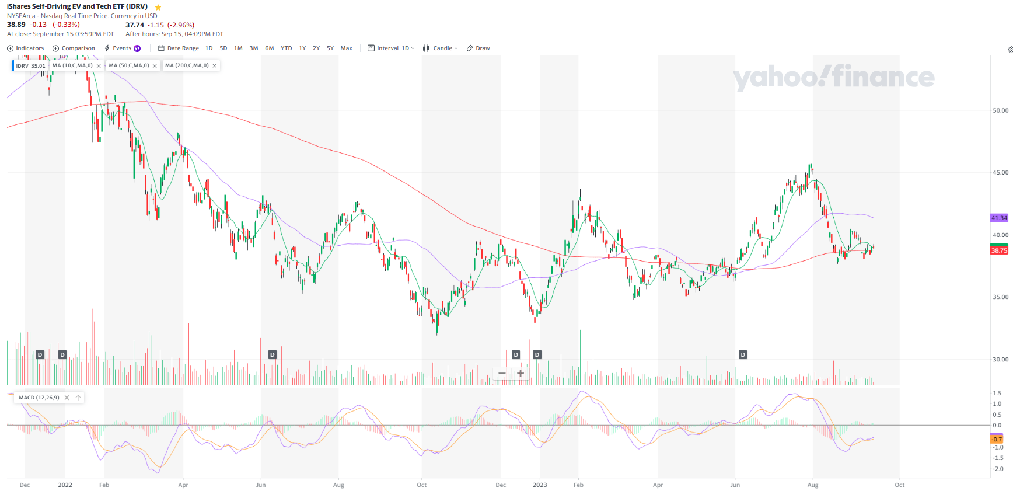Expand the Interval 1D dropdown
This screenshot has height=491, width=1013.
[x=391, y=48]
